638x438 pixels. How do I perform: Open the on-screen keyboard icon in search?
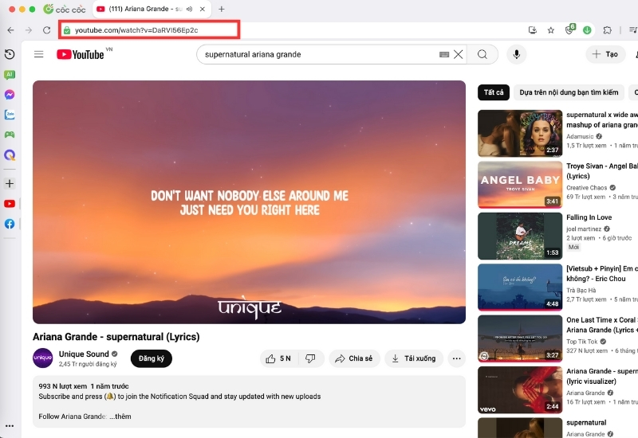pyautogui.click(x=444, y=54)
